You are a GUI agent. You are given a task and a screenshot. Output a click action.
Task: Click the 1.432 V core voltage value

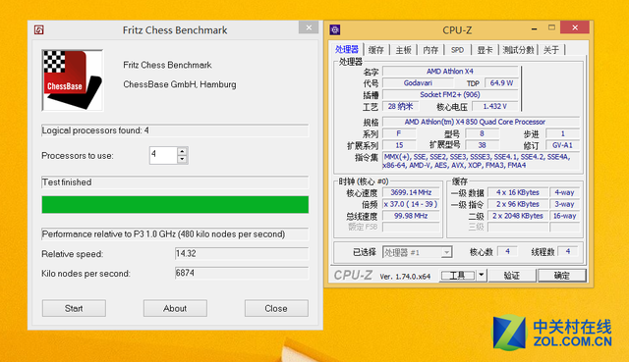click(495, 107)
